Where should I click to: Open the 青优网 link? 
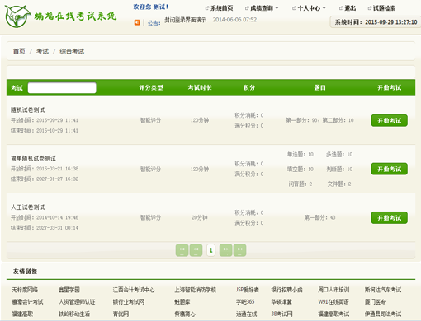[x=121, y=314]
